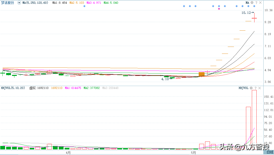Click the 10.36 price axis label
The width and height of the screenshot is (274, 155).
pyautogui.click(x=268, y=10)
